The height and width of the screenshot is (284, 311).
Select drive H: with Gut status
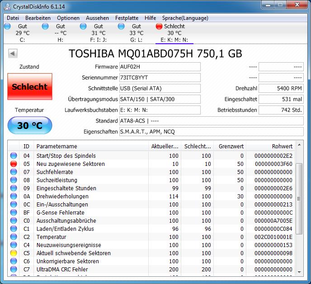point(60,33)
